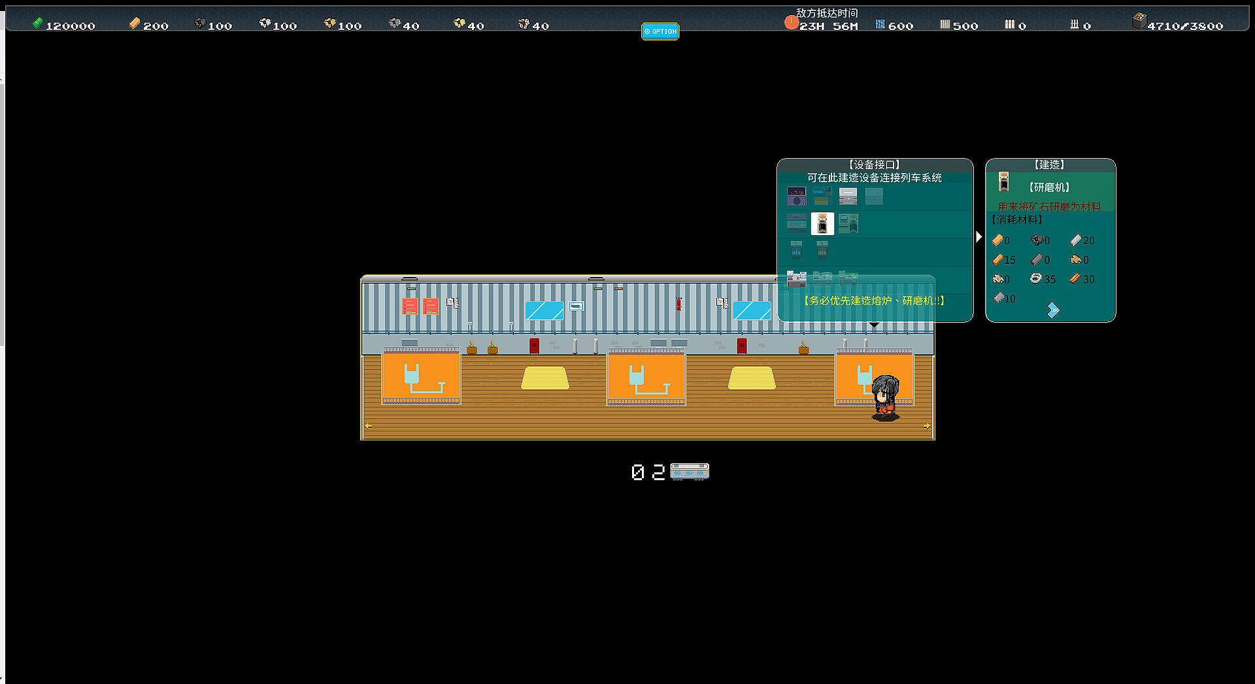
Task: Select the grey metal cabinet device icon
Action: [x=848, y=196]
